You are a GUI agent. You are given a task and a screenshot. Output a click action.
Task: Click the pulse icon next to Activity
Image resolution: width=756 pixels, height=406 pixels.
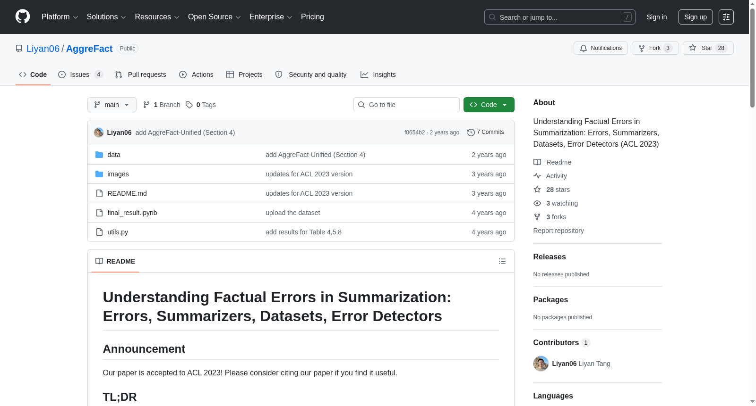[537, 176]
